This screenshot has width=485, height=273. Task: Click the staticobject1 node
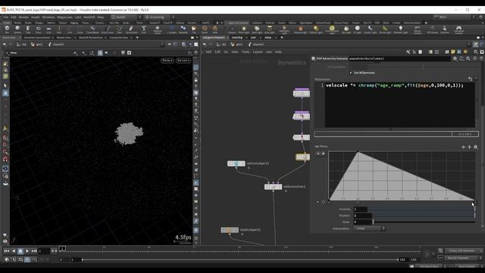(x=230, y=230)
